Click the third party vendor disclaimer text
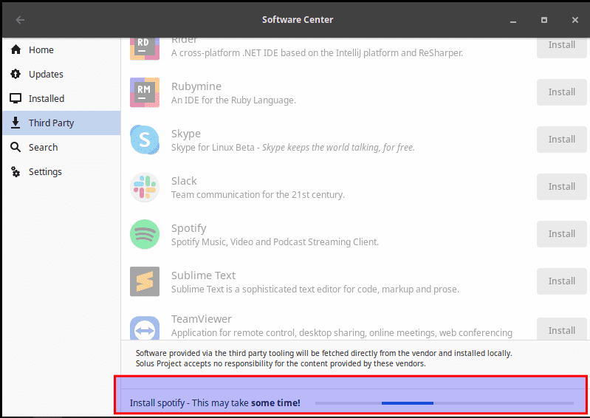 pos(324,359)
